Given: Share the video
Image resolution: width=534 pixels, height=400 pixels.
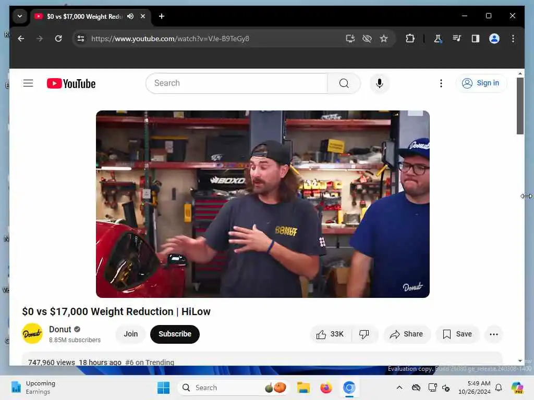Looking at the screenshot, I should click(x=406, y=334).
